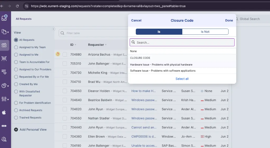Select Trashed Requests view
The width and height of the screenshot is (270, 148).
[16, 118]
